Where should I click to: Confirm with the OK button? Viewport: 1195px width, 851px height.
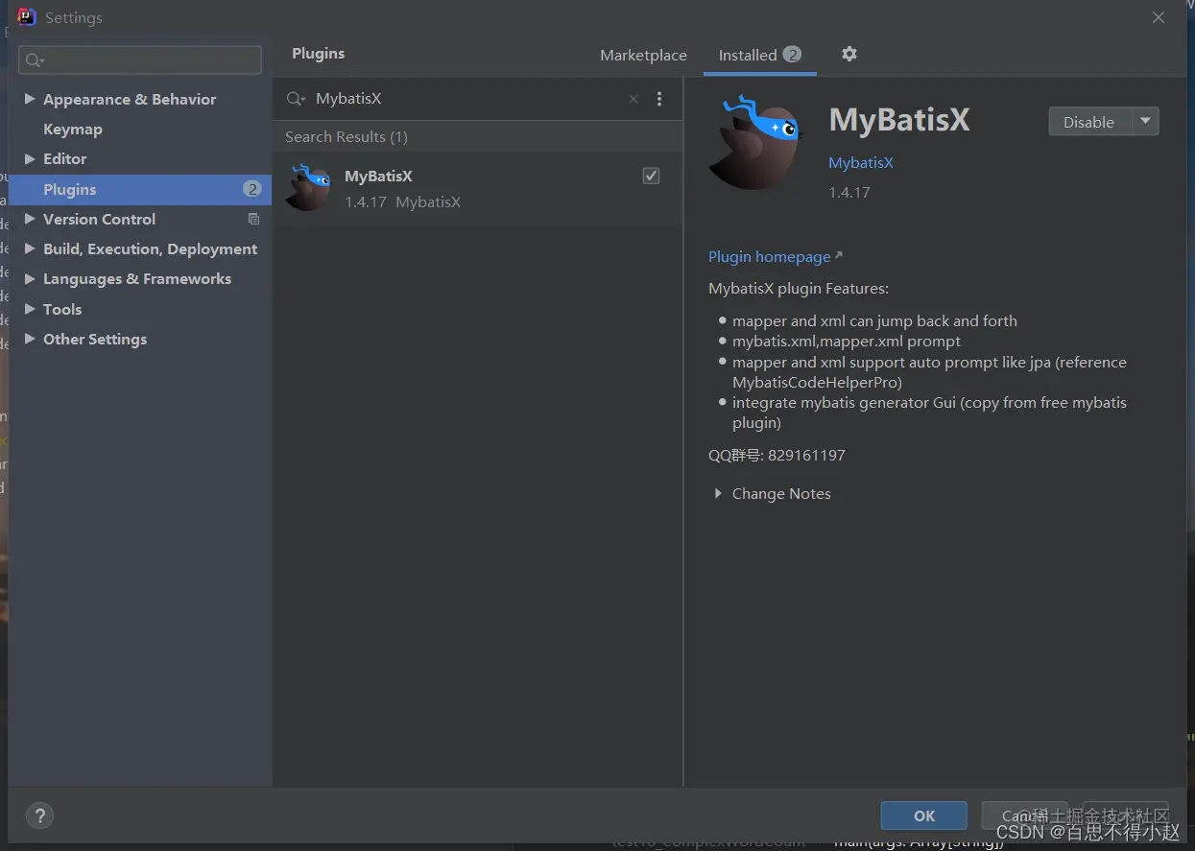click(x=923, y=816)
